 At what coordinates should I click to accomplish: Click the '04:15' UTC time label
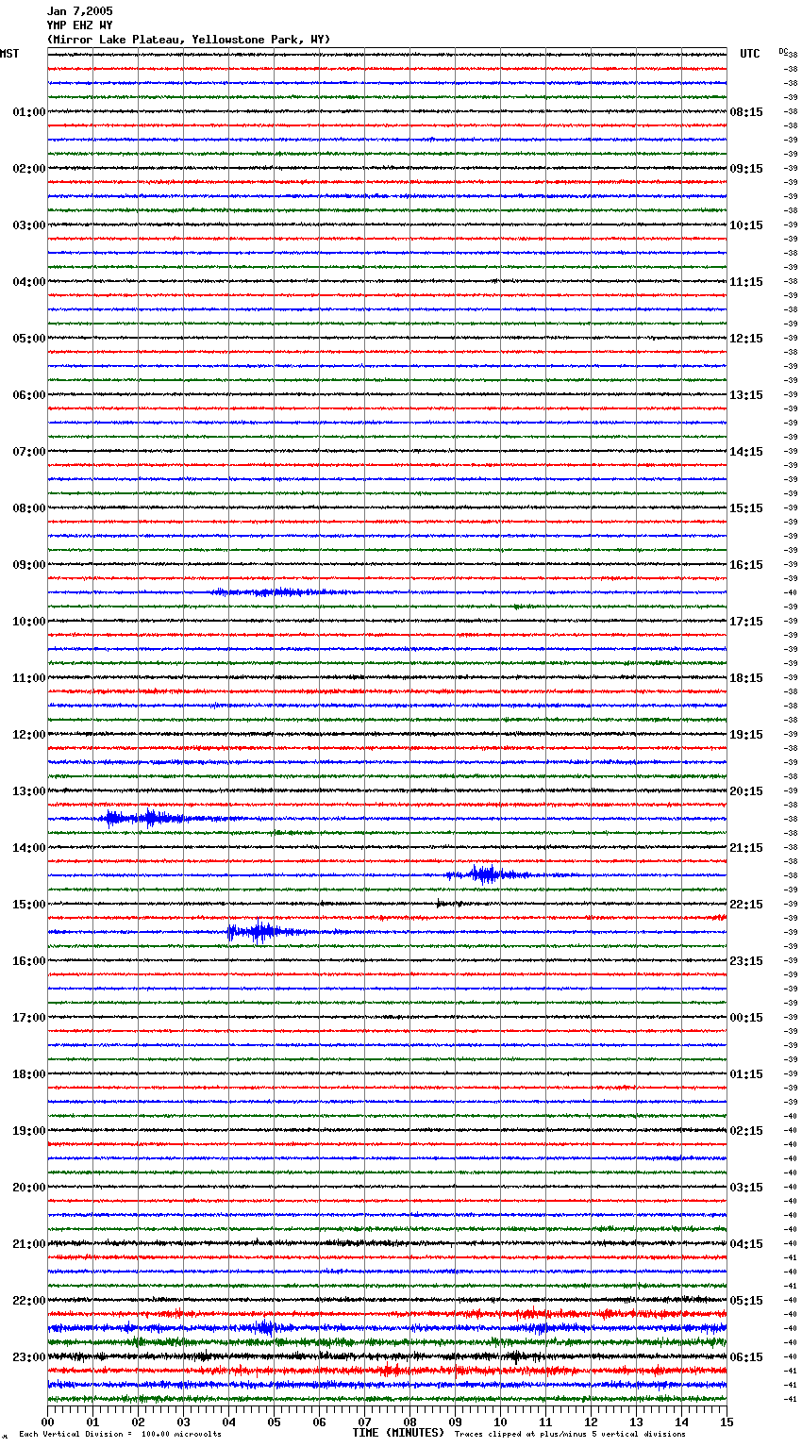point(746,1244)
